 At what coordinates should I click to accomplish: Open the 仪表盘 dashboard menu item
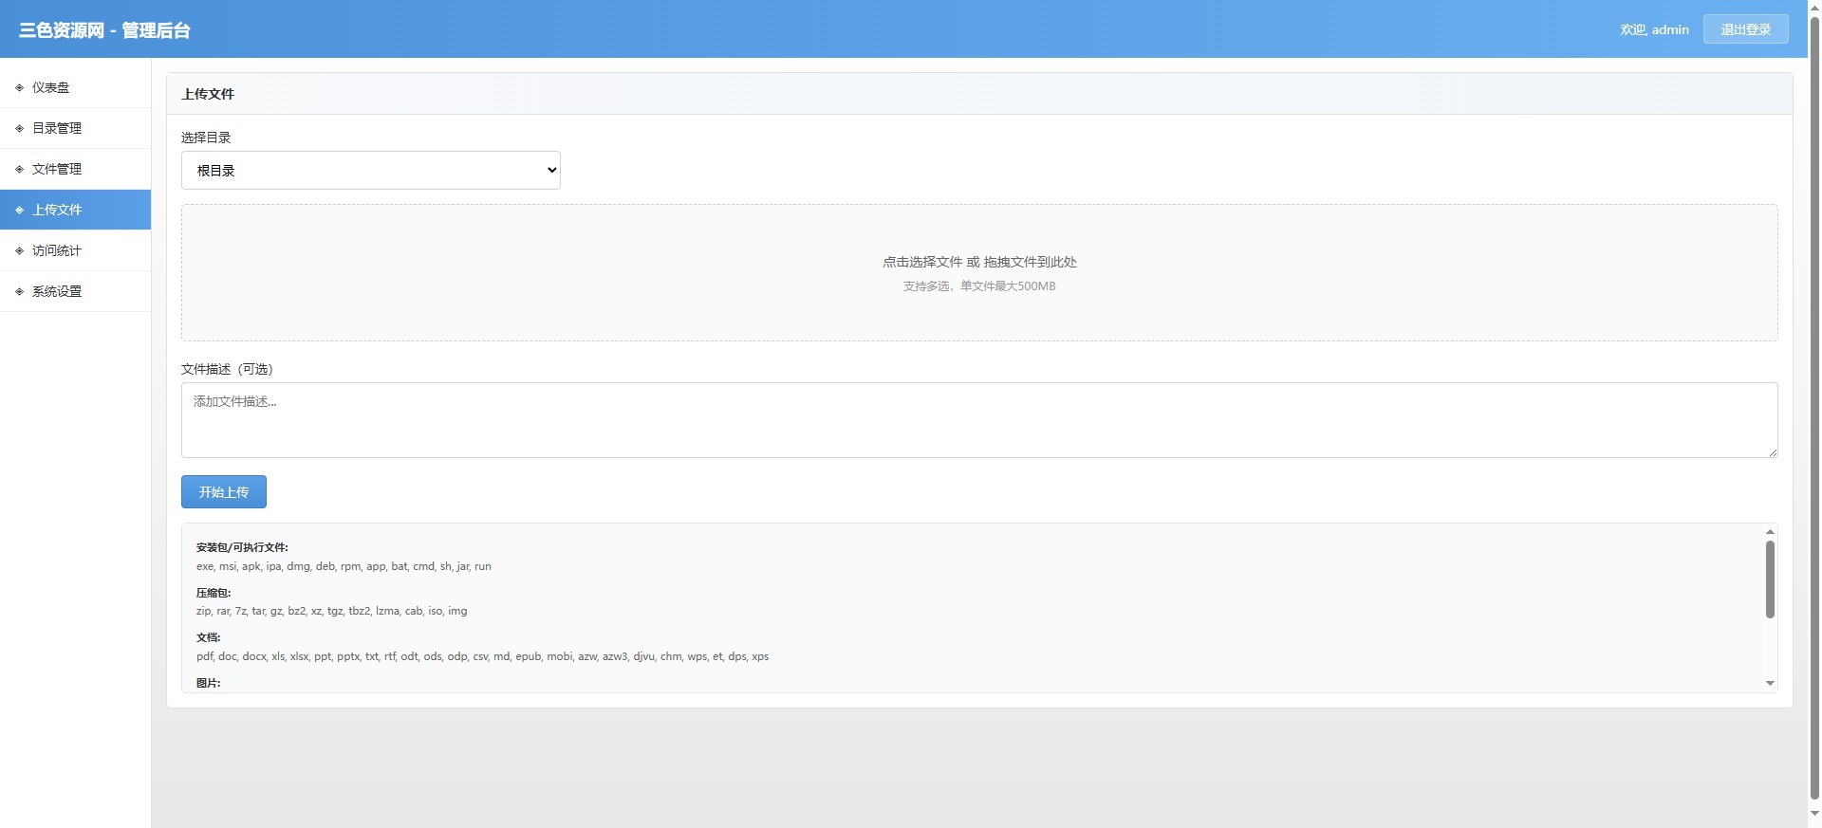(51, 88)
